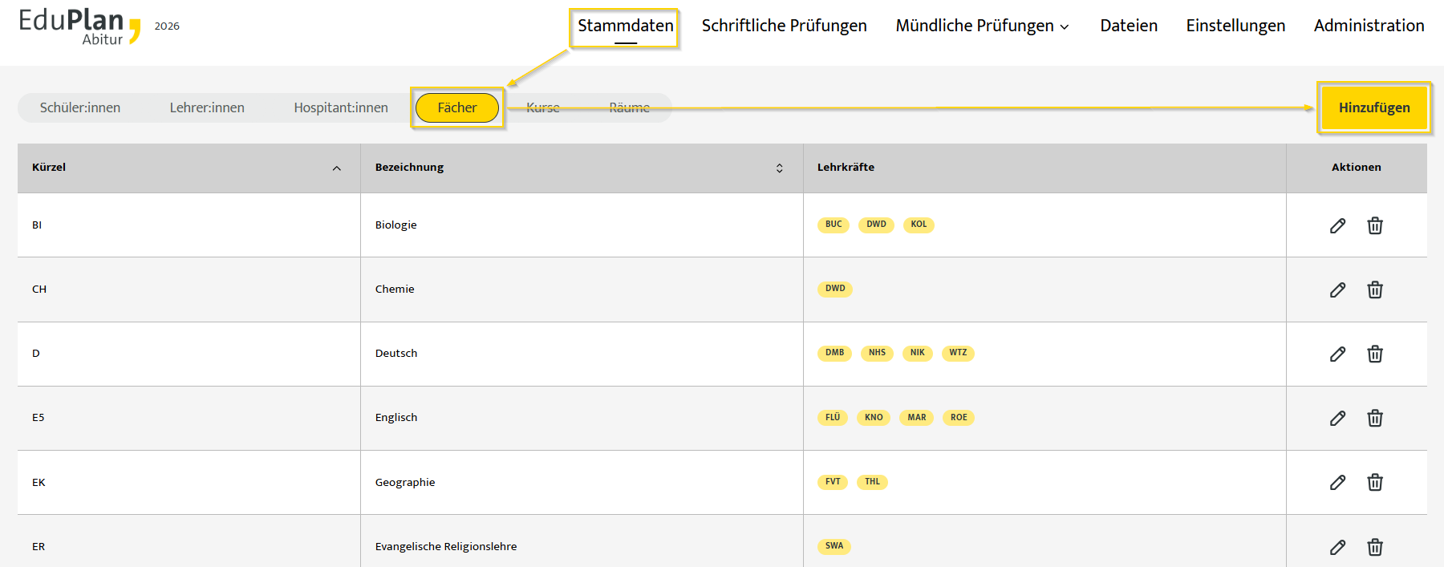Sort table by Kürzel column arrow

point(337,168)
